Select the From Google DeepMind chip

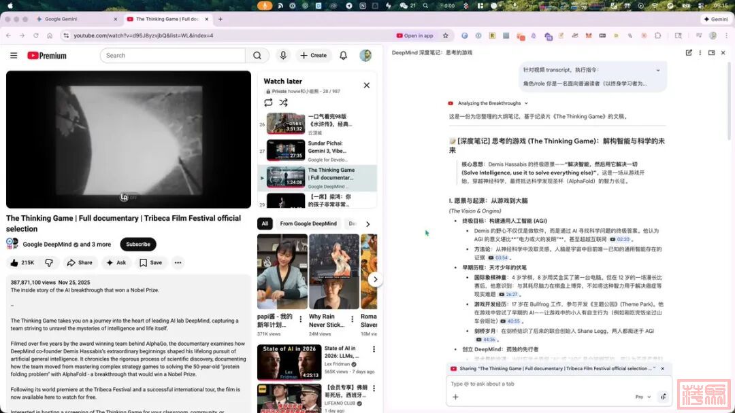tap(308, 223)
